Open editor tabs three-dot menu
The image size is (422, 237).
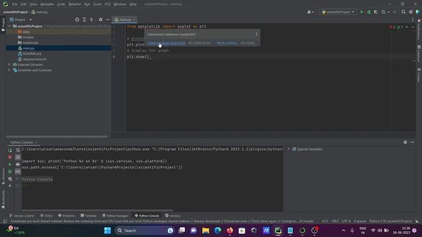(x=413, y=20)
